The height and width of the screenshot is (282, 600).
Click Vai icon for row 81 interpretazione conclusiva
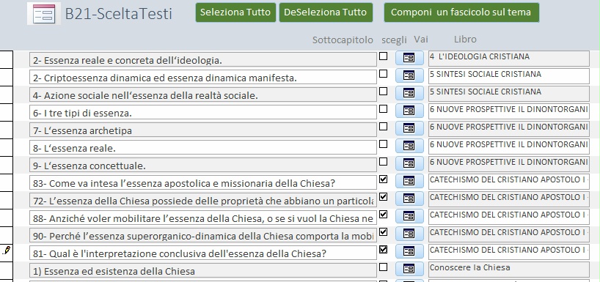point(409,251)
